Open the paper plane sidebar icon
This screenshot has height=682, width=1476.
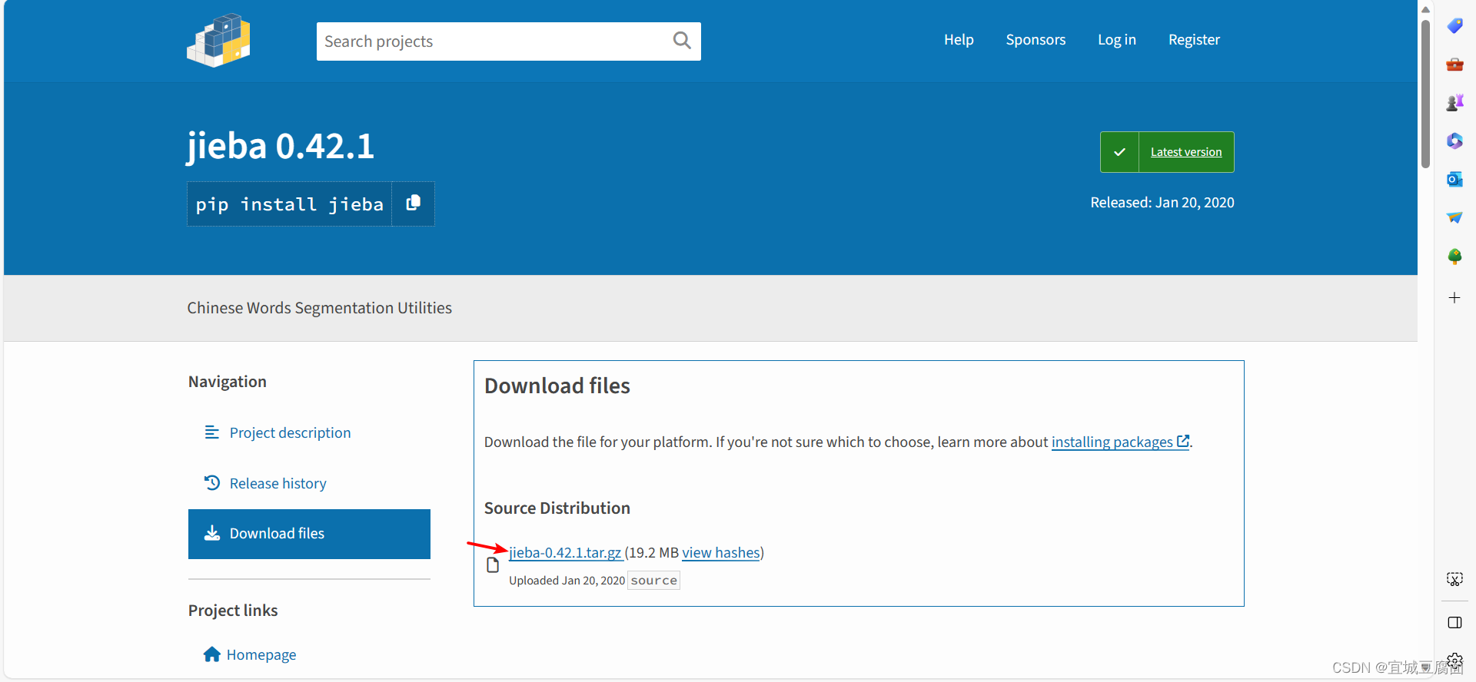click(1454, 218)
